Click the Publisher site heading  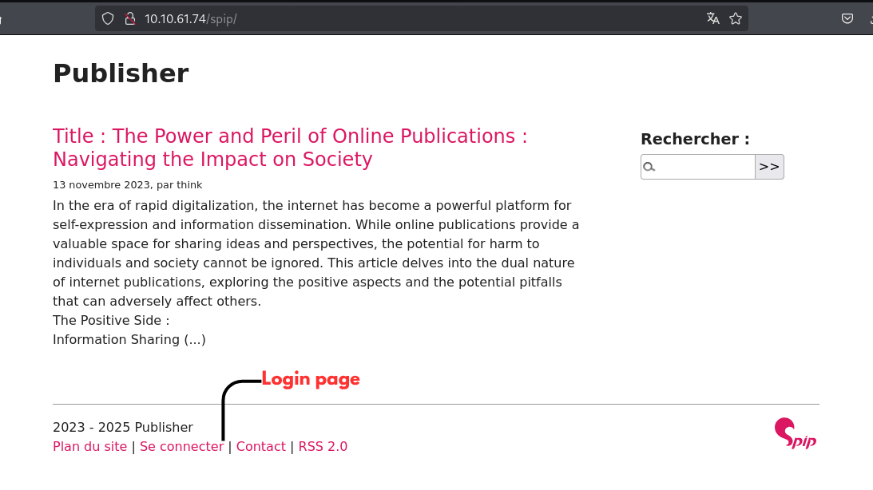coord(121,73)
